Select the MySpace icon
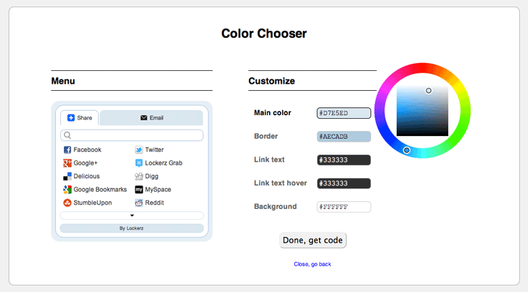 coord(138,190)
